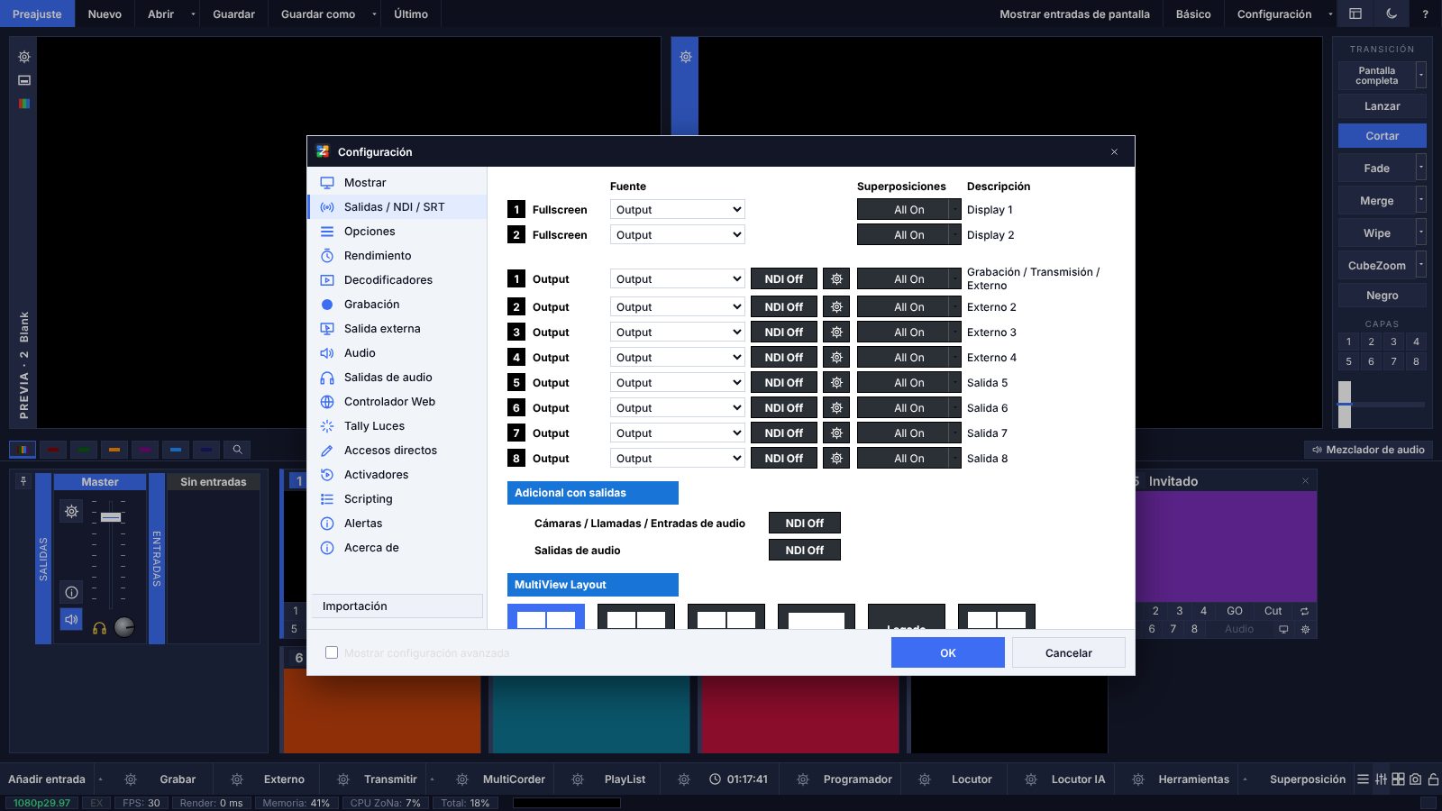Click the layout panel icon in top bar
Viewport: 1442px width, 811px height.
click(1355, 14)
